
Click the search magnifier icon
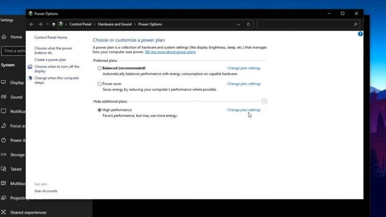click(x=355, y=24)
